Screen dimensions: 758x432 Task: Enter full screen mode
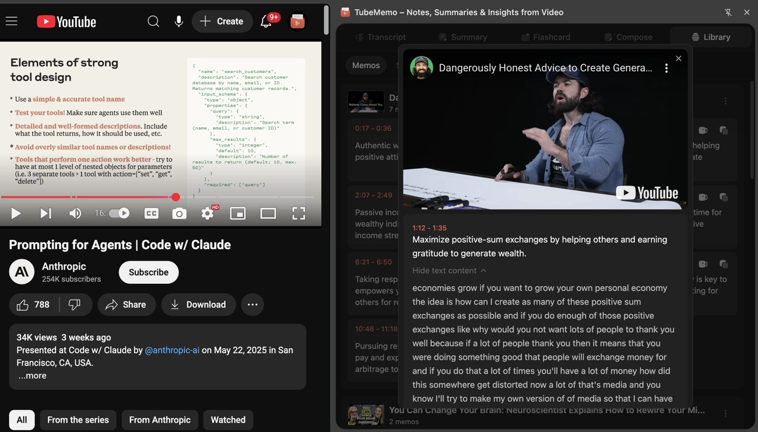tap(299, 214)
